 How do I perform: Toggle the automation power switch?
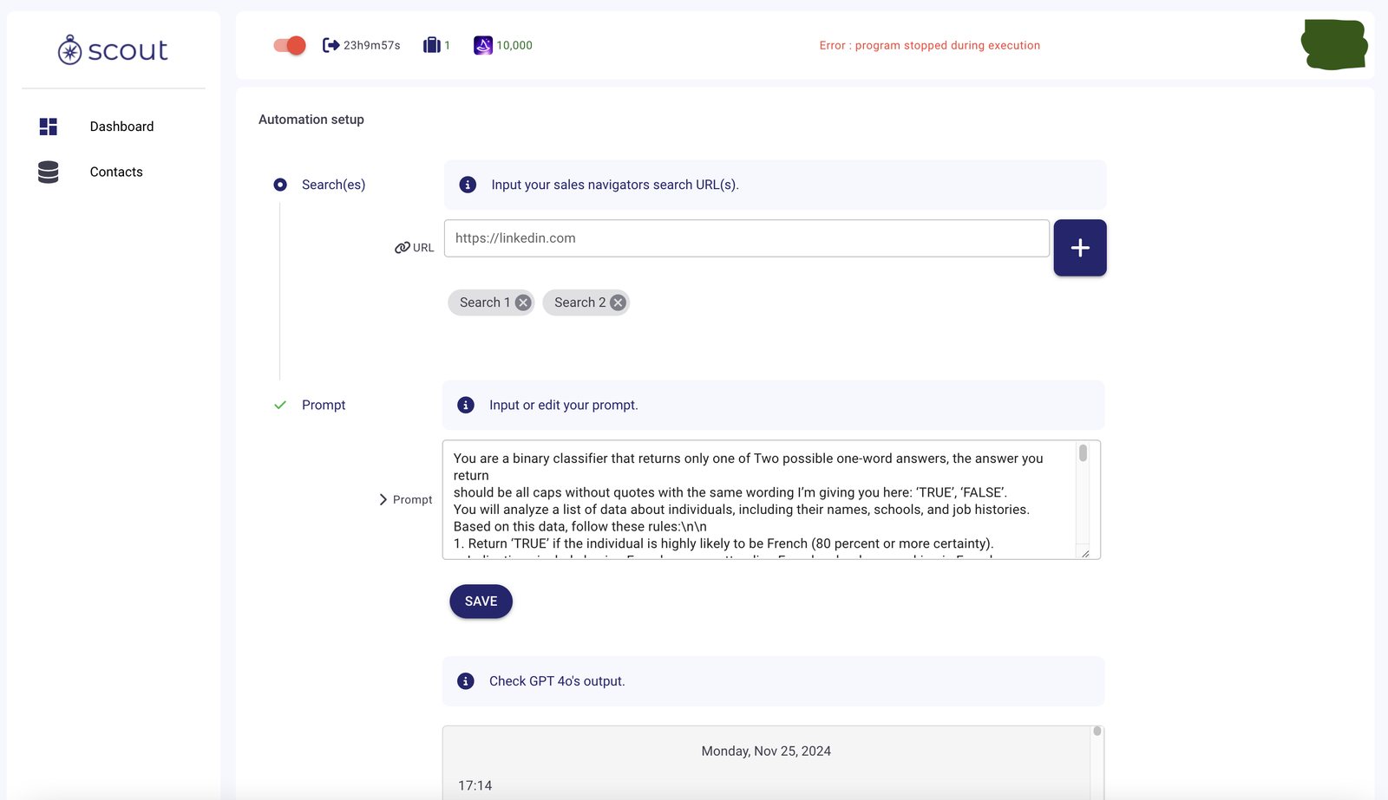[x=290, y=45]
